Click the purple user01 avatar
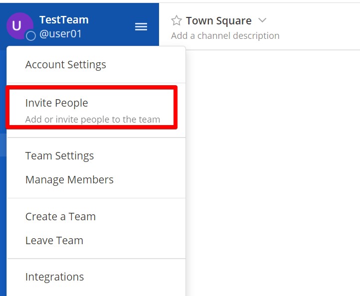Image resolution: width=360 pixels, height=296 pixels. [20, 26]
